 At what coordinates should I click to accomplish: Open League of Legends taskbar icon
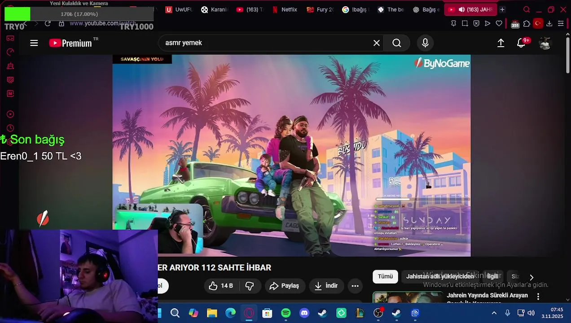pyautogui.click(x=360, y=313)
